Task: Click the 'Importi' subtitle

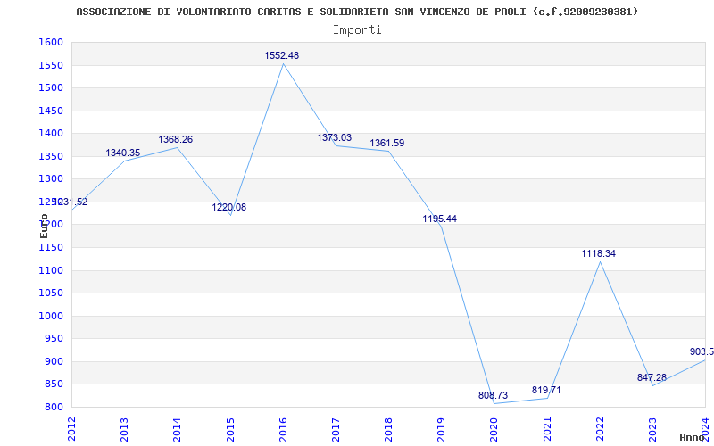Action: click(357, 30)
